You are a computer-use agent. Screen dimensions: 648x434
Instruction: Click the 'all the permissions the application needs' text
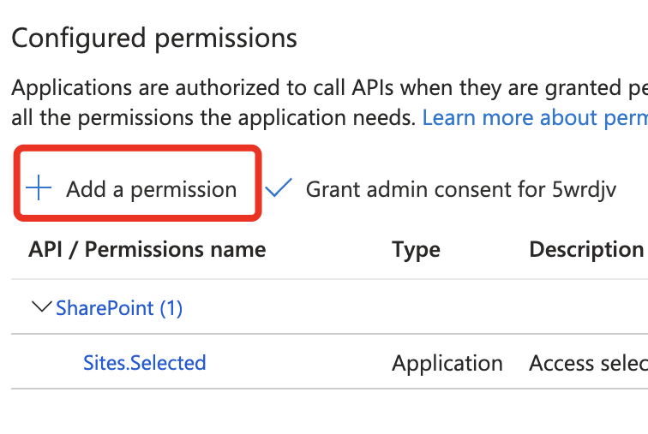pos(213,117)
